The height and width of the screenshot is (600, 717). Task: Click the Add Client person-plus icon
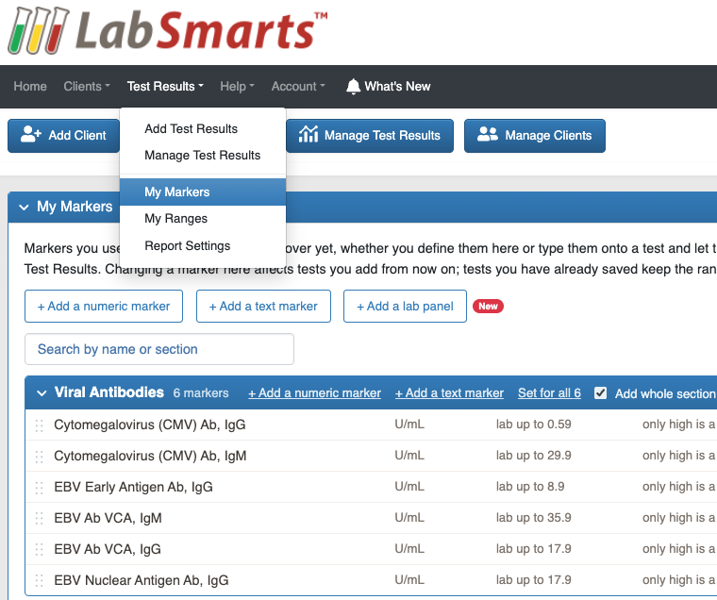click(x=31, y=135)
